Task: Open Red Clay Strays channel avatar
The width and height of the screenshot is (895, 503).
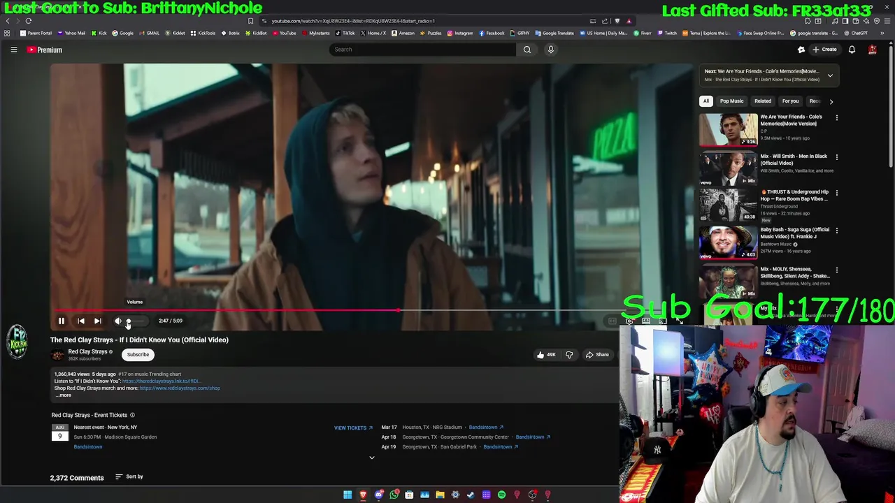Action: coord(57,355)
